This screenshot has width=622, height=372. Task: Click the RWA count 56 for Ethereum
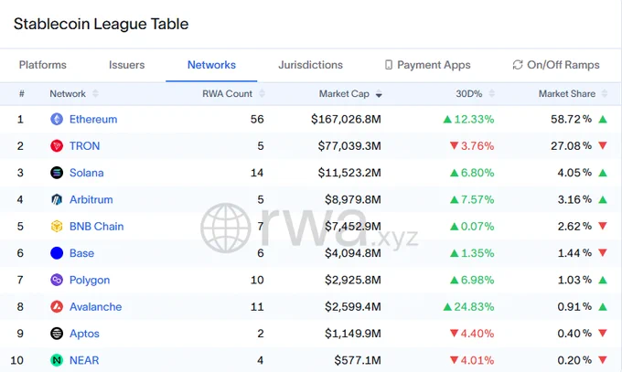point(257,119)
